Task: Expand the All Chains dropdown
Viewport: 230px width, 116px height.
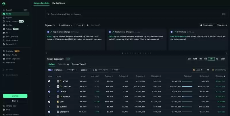Action: 66,25
